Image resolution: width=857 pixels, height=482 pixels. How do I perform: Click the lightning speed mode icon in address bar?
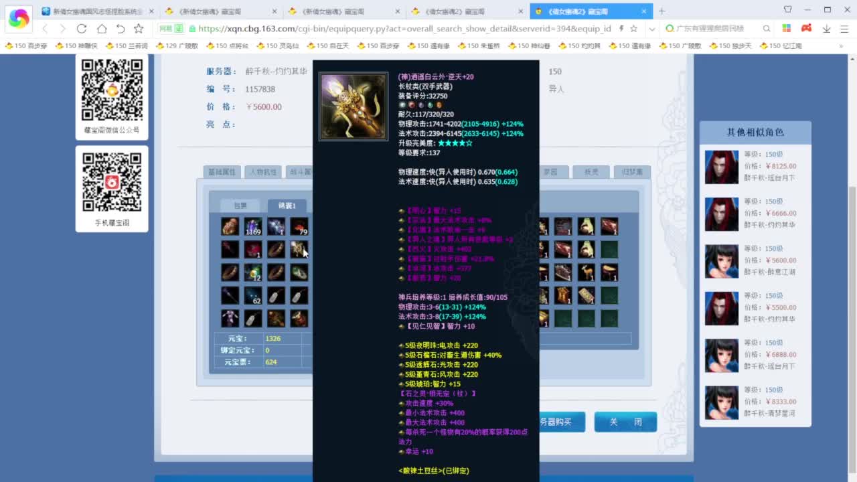pos(621,29)
